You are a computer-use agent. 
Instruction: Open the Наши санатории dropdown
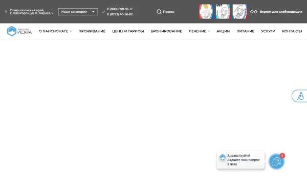coord(78,12)
